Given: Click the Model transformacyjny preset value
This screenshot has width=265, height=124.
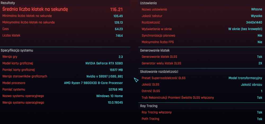Looking at the screenshot, I should point(245,78).
